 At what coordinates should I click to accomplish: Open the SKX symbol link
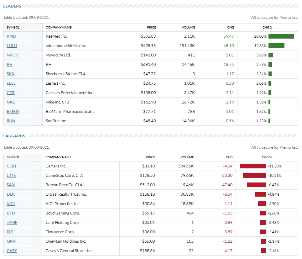point(11,74)
